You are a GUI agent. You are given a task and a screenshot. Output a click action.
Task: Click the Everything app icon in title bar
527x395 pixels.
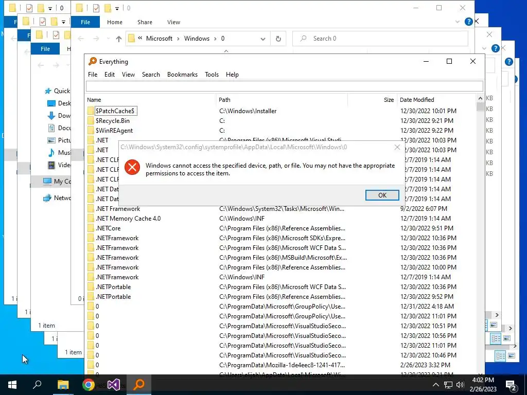pos(93,62)
